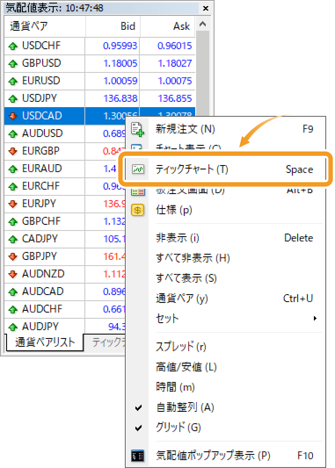Click EURUSD bid value 1.00059

tap(120, 81)
